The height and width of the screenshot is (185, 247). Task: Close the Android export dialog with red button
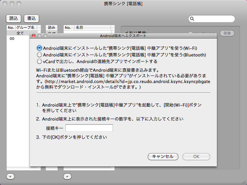33,35
